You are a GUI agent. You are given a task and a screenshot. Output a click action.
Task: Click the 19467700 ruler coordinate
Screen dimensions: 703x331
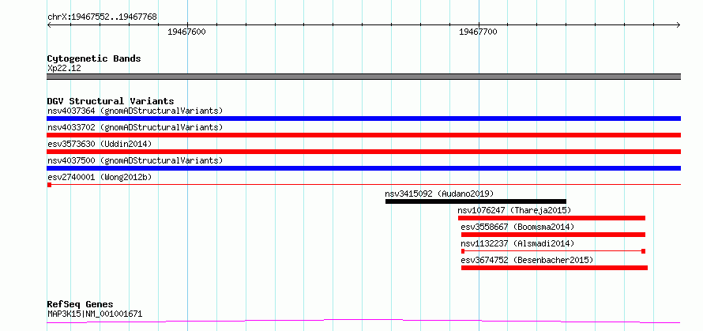tap(478, 32)
